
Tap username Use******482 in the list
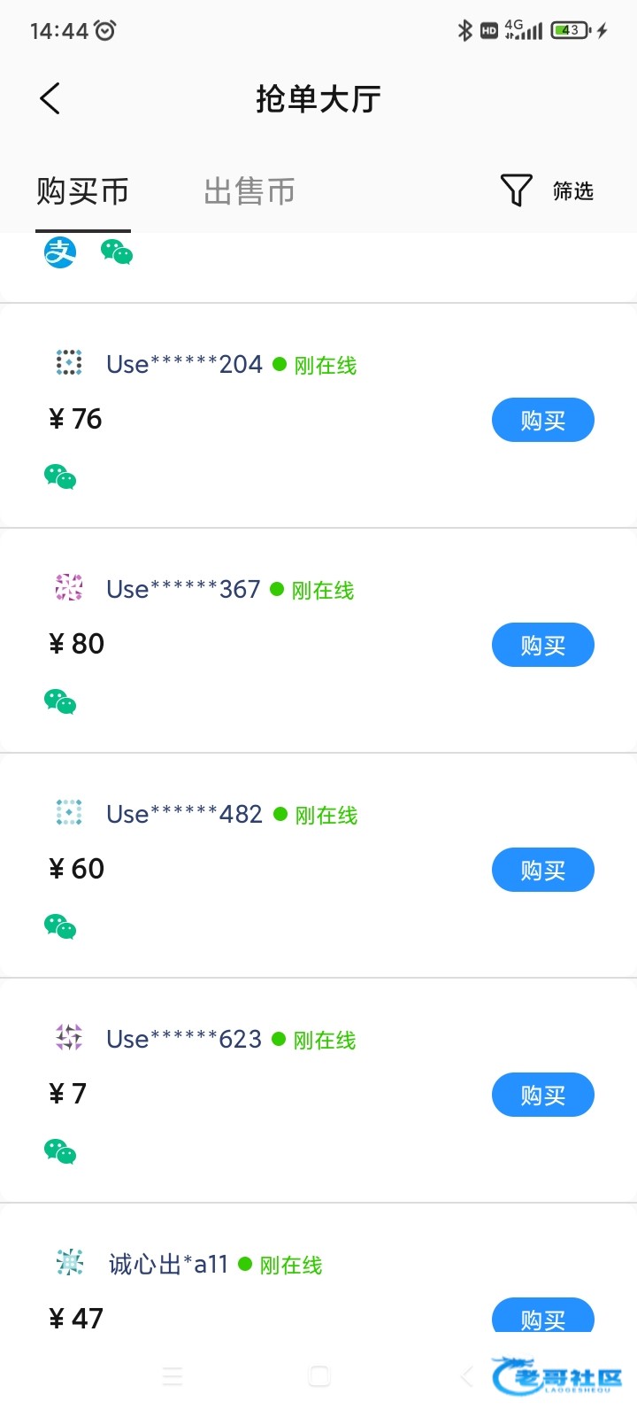(x=184, y=814)
